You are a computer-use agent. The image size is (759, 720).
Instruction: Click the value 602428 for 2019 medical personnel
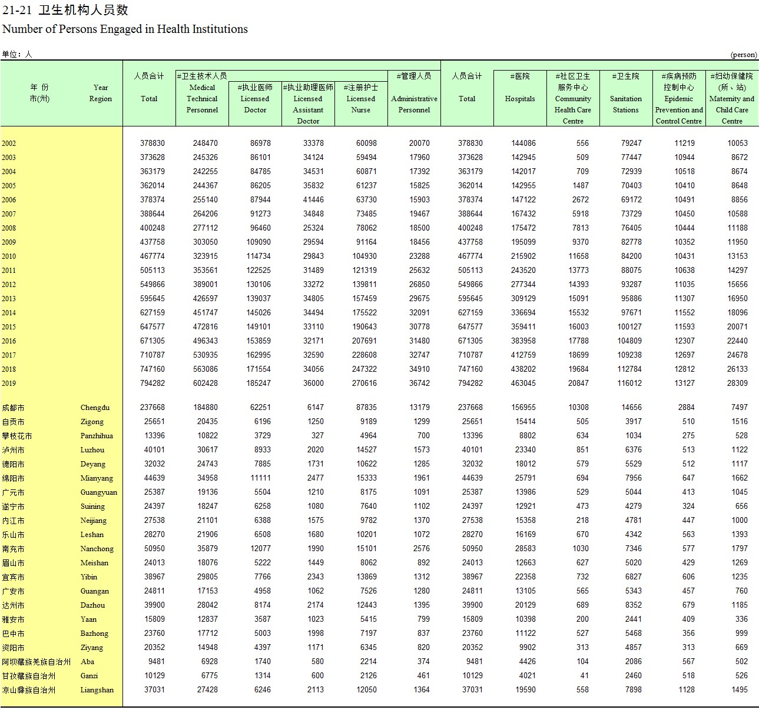pyautogui.click(x=206, y=383)
